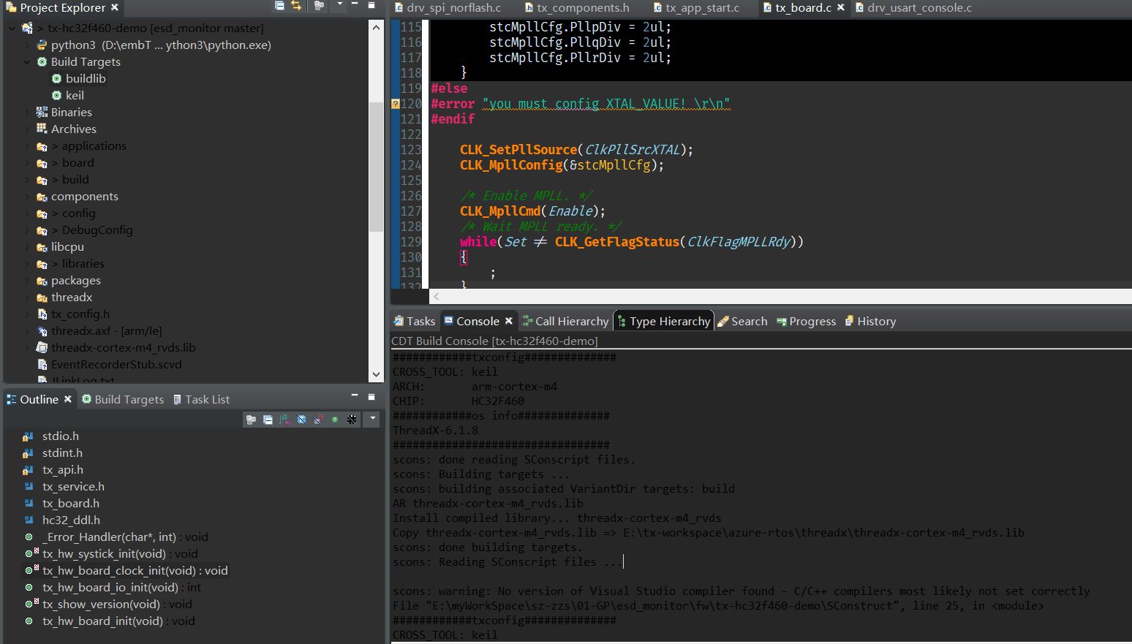Expand the config folder

point(27,213)
